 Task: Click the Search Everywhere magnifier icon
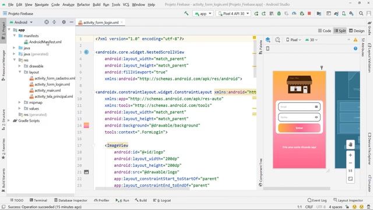[361, 13]
